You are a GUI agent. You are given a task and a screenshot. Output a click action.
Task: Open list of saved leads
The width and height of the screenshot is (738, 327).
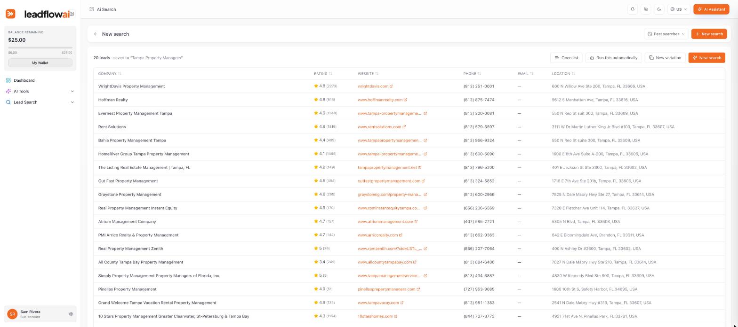pyautogui.click(x=566, y=58)
